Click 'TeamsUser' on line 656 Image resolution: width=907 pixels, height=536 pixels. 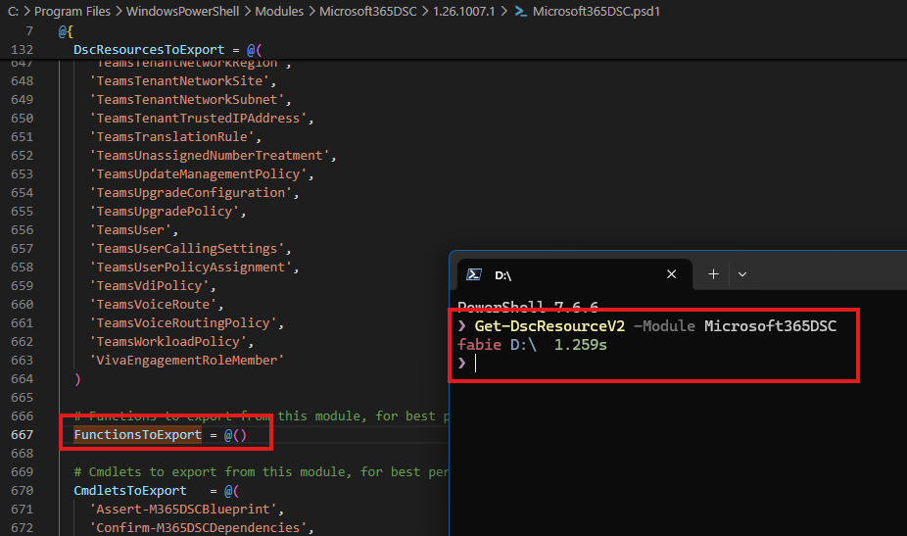[x=130, y=230]
